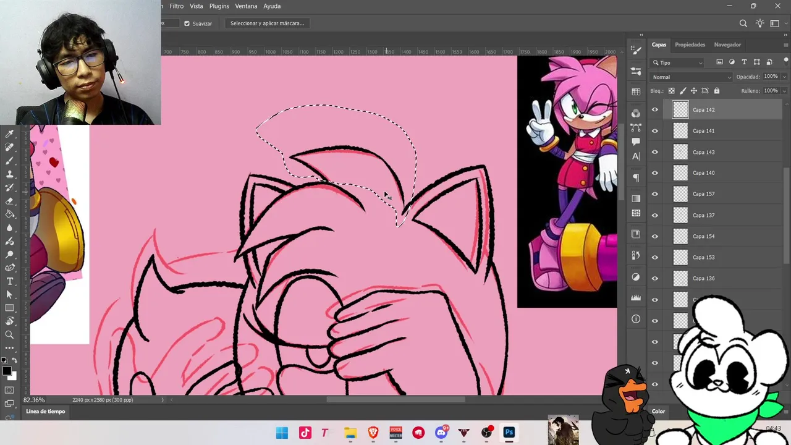Toggle lock all for layer

[x=717, y=91]
